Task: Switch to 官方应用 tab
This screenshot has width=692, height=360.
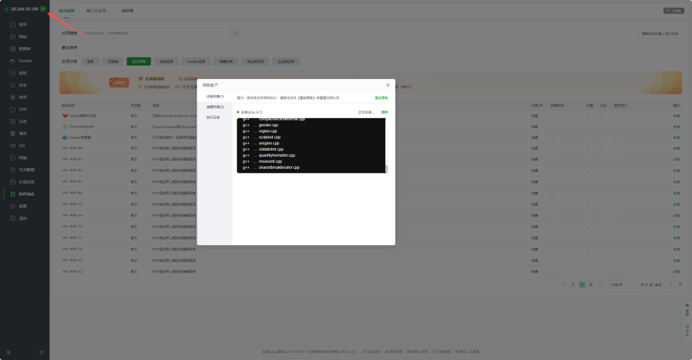Action: (x=67, y=11)
